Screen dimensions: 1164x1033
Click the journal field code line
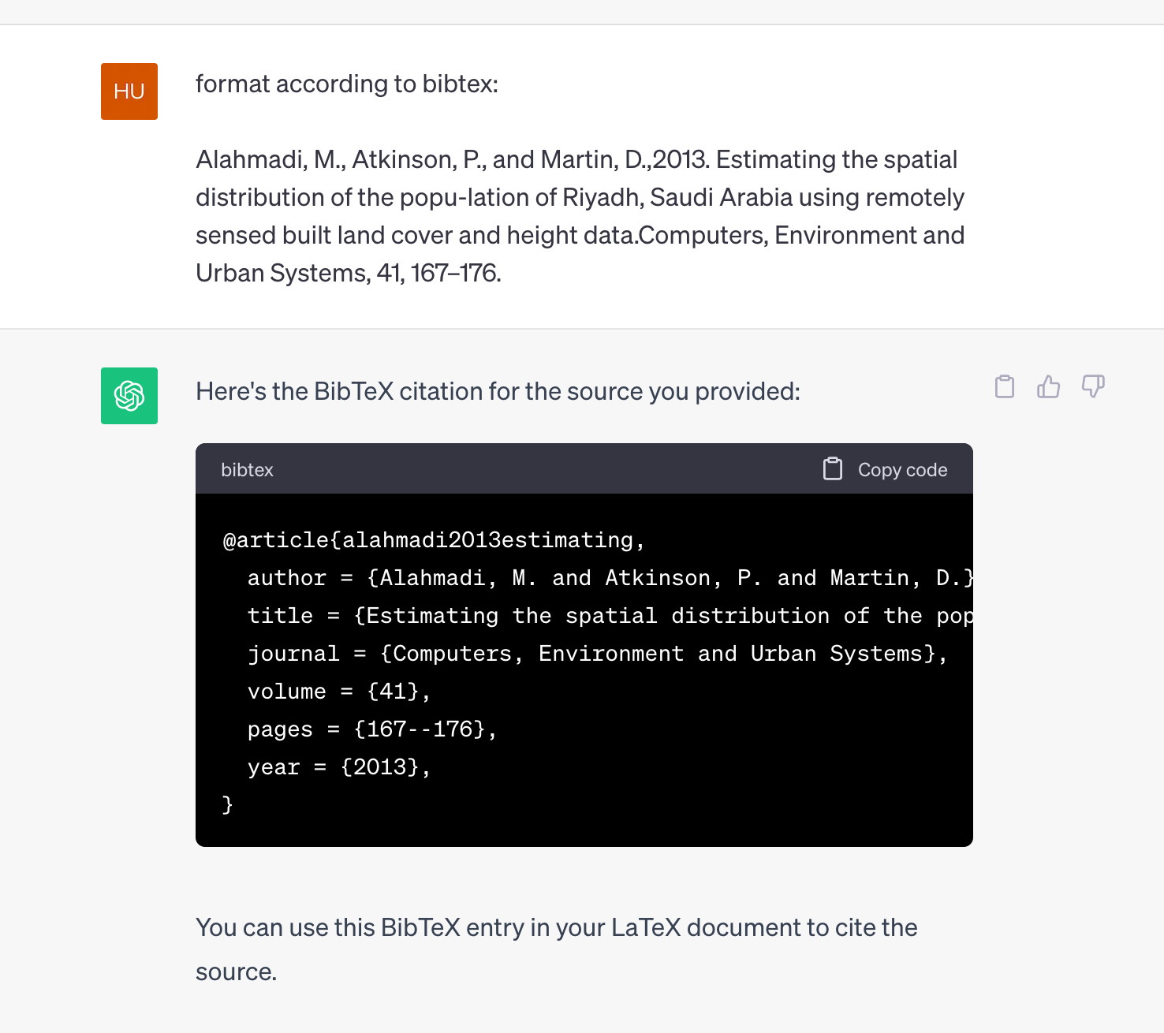[x=598, y=654]
